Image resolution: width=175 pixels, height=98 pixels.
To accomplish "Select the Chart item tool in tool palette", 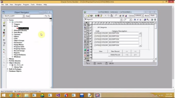I will click(88, 50).
